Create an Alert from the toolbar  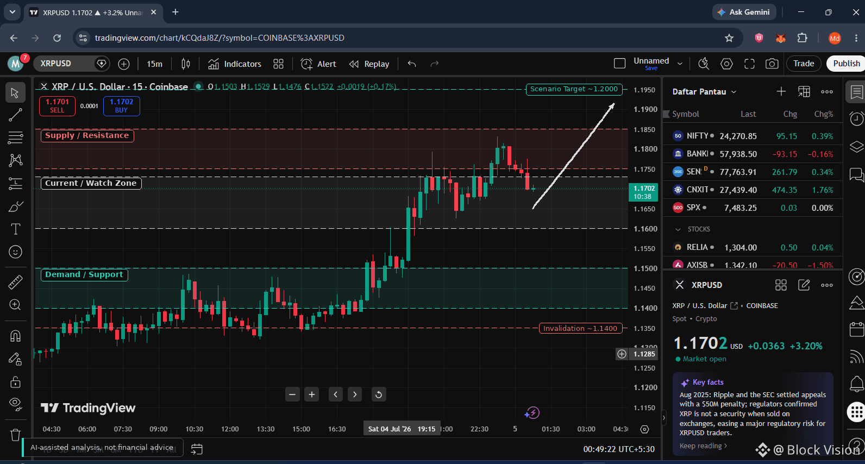(x=319, y=64)
